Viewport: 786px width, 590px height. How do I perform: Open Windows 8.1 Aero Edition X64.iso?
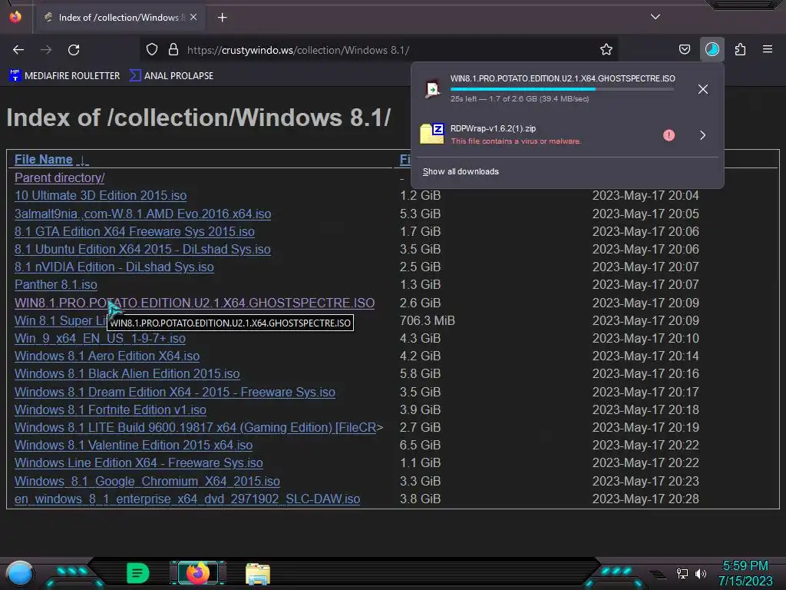pyautogui.click(x=107, y=356)
